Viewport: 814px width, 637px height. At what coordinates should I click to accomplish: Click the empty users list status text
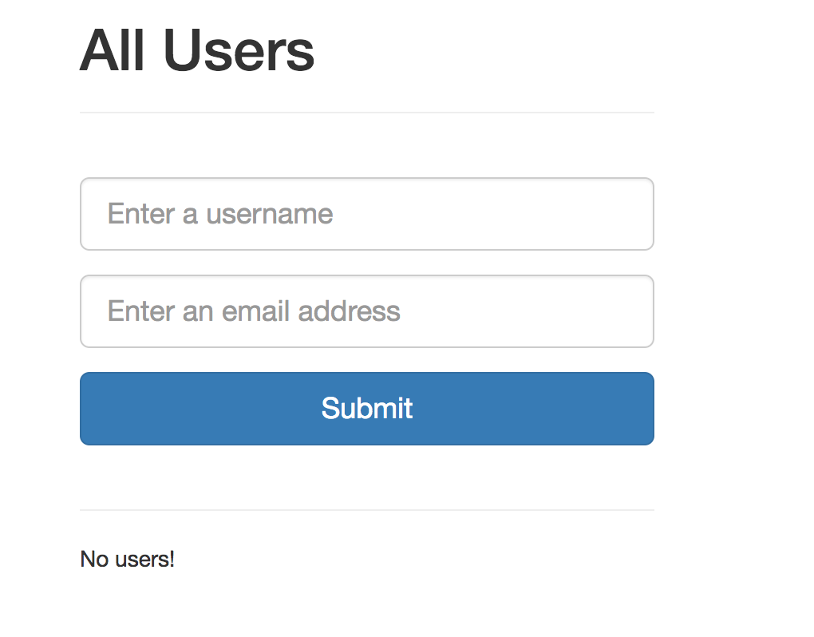point(127,559)
